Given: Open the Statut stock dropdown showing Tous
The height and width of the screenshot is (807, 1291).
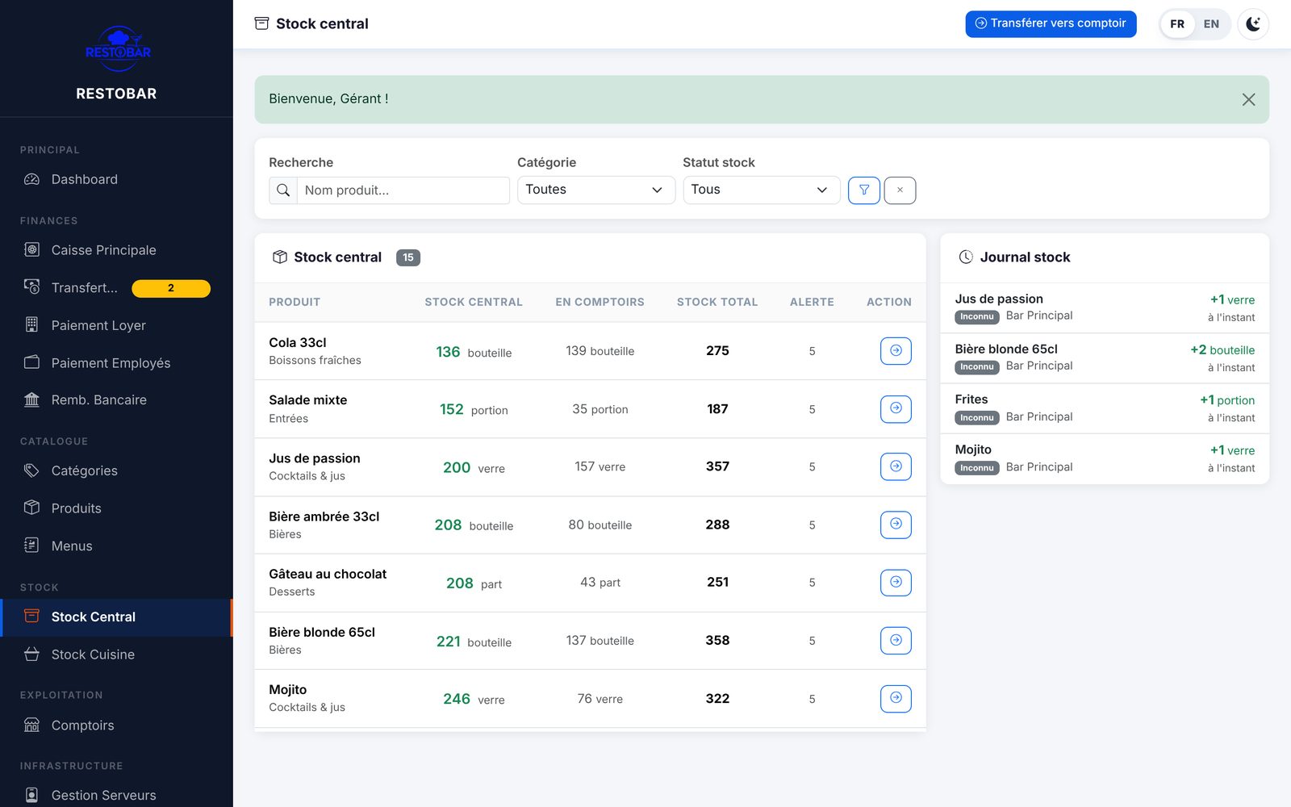Looking at the screenshot, I should tap(761, 190).
